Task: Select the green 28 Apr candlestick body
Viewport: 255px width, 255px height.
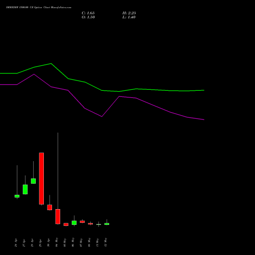Action: [33, 181]
